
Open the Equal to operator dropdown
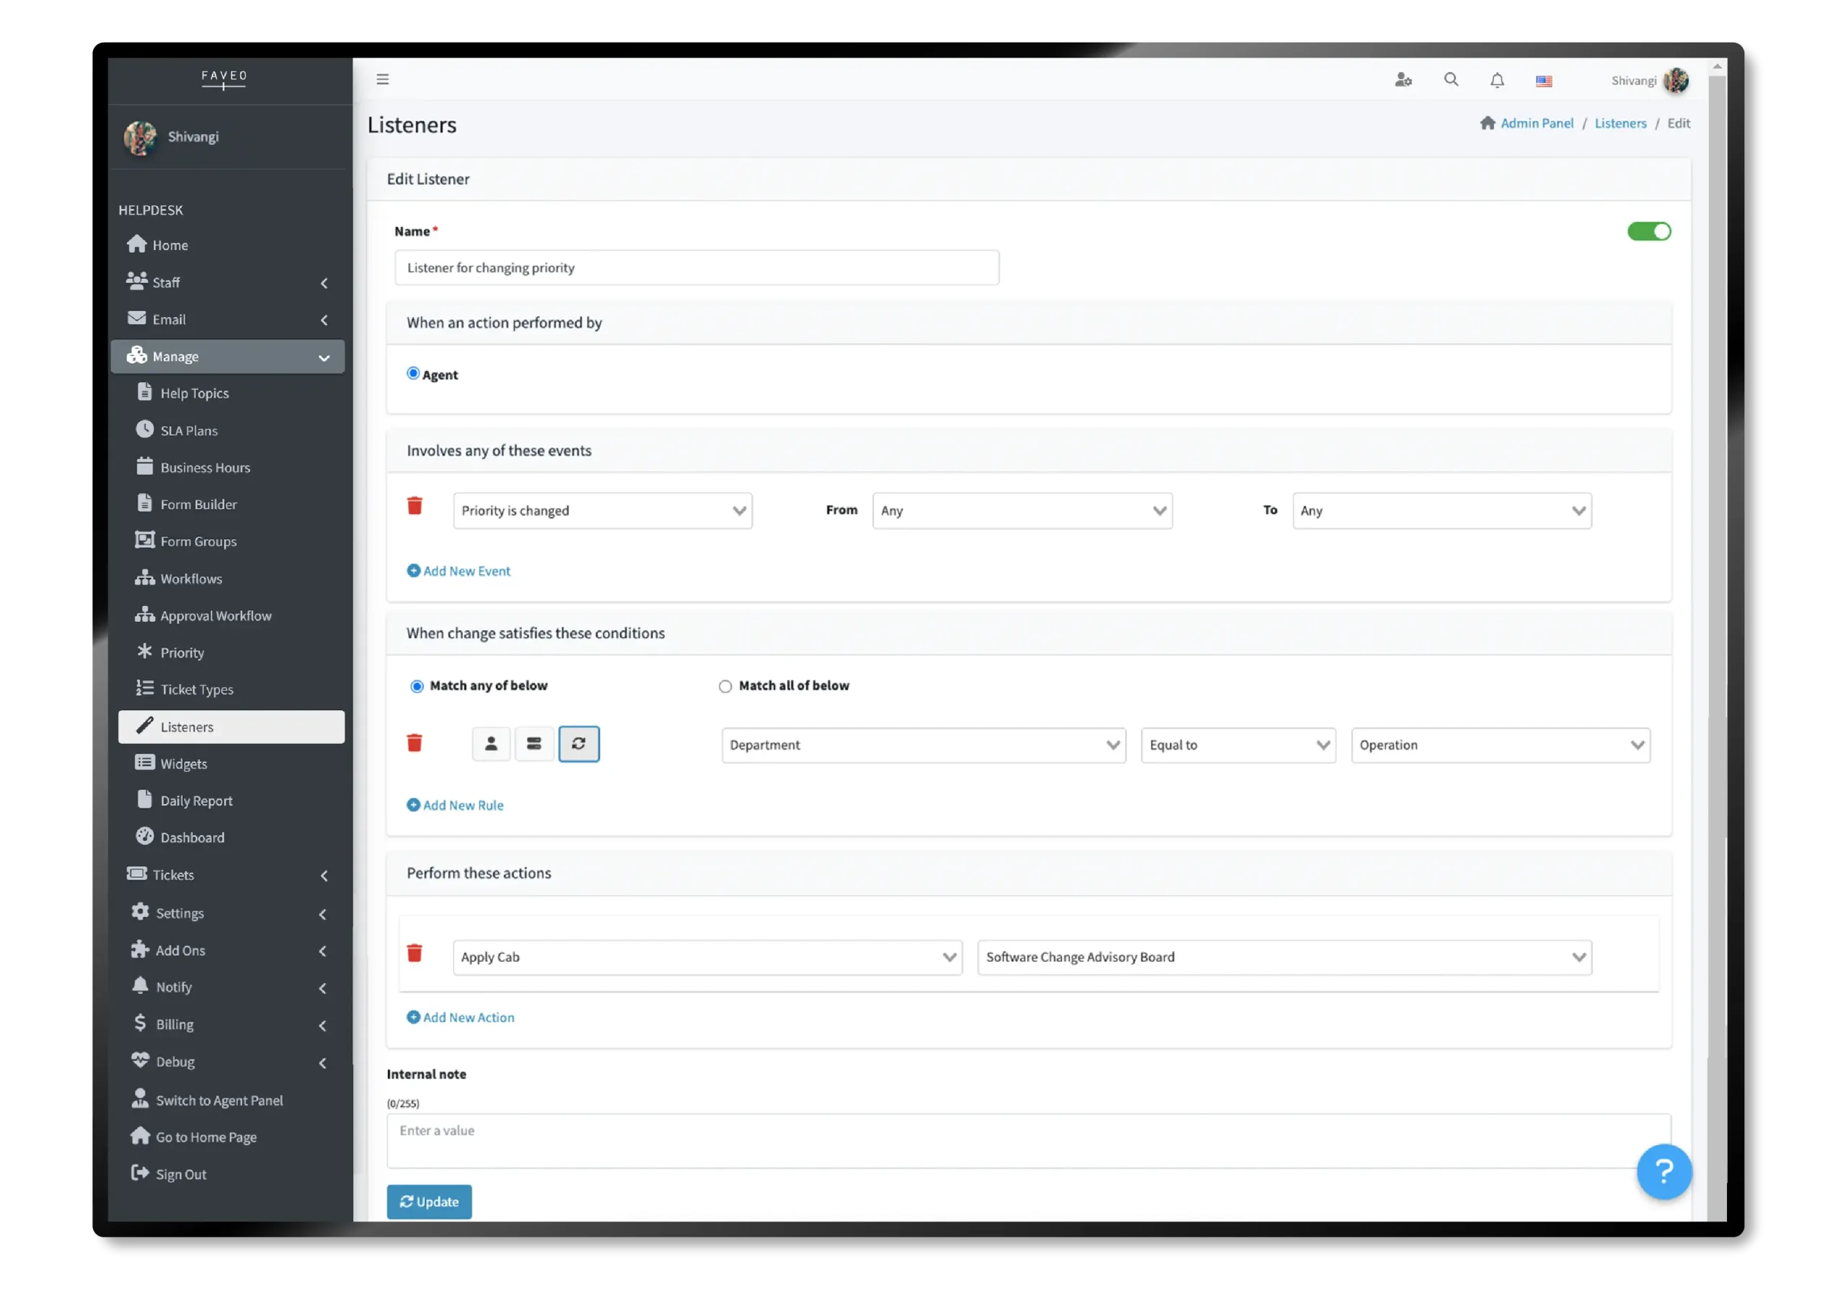[x=1238, y=744]
